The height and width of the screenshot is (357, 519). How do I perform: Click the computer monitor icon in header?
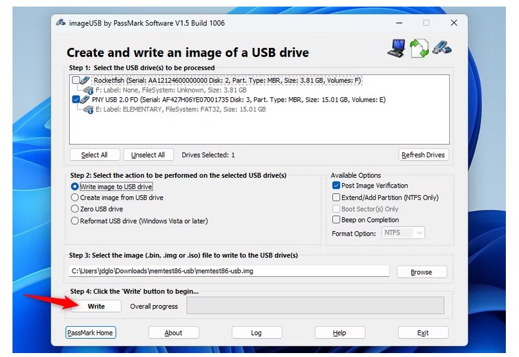397,48
